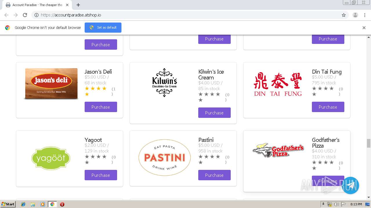Open the Chrome three-dot menu
371x208 pixels.
(x=365, y=15)
